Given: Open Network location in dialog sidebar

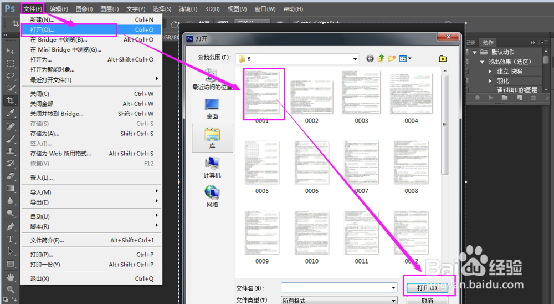Looking at the screenshot, I should click(x=212, y=196).
